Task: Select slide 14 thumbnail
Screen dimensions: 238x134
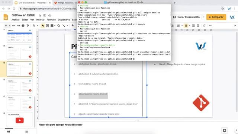Action: 19,52
